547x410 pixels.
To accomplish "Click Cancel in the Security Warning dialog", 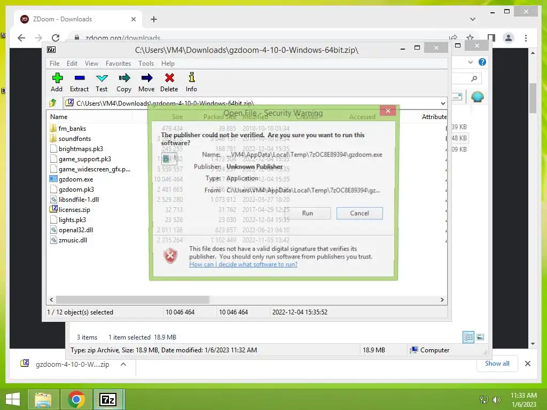I will point(360,213).
